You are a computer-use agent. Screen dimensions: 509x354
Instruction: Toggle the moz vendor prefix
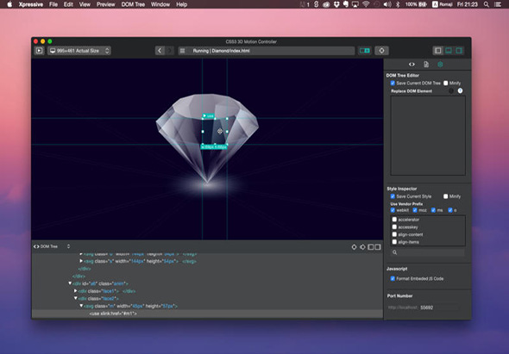click(415, 210)
